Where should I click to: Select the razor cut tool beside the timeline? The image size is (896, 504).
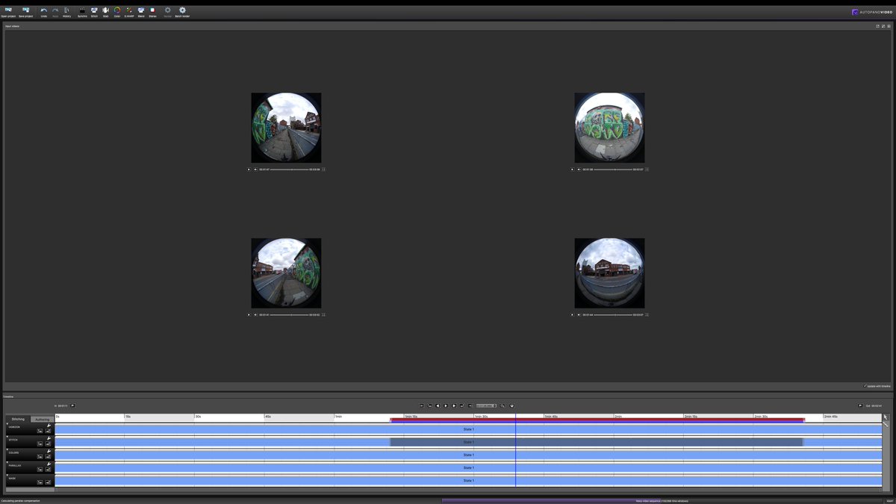pyautogui.click(x=886, y=424)
